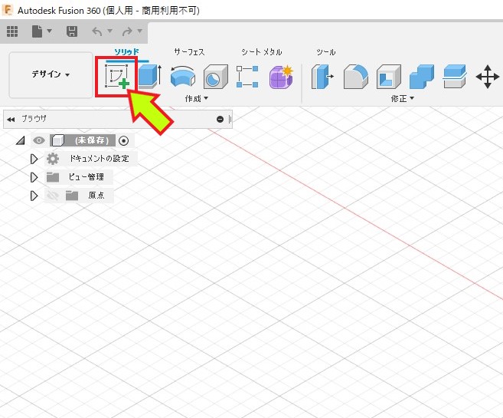Undo the last action
This screenshot has width=503, height=418.
pos(97,31)
